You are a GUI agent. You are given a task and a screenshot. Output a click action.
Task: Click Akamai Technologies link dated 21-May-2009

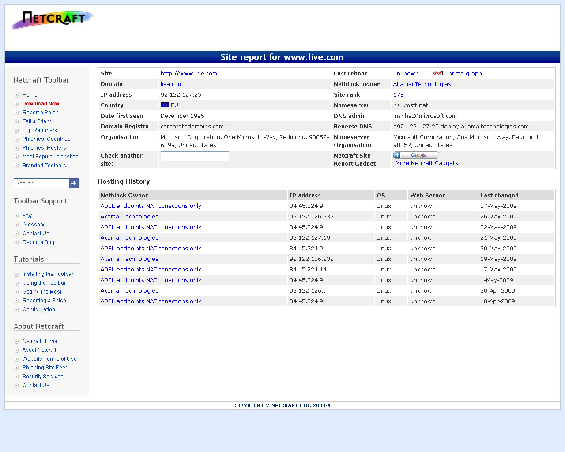click(129, 238)
